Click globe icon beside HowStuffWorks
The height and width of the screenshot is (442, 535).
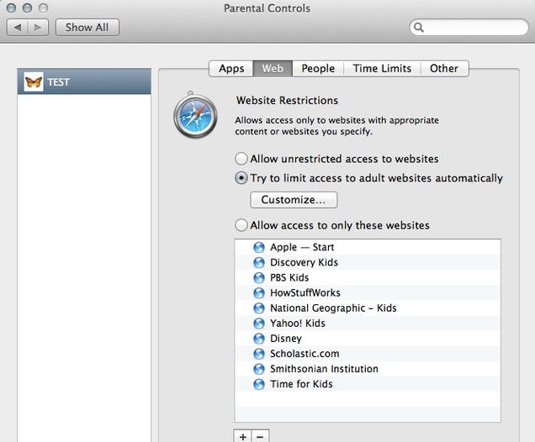click(259, 293)
